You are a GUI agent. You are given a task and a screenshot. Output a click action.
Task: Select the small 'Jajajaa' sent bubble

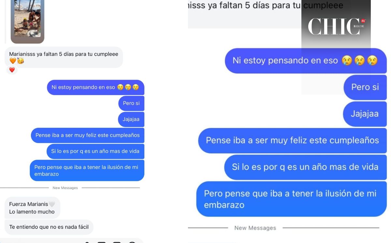tap(131, 119)
